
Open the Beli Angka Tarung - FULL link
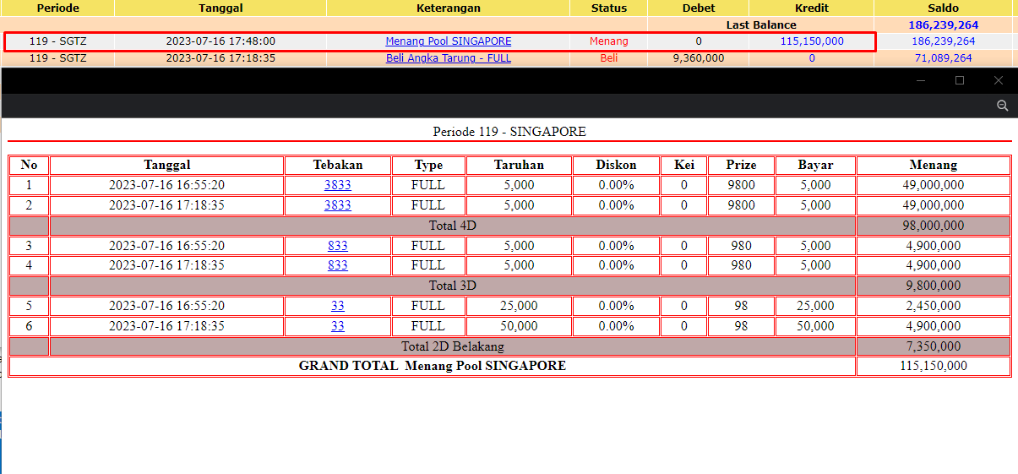click(449, 58)
